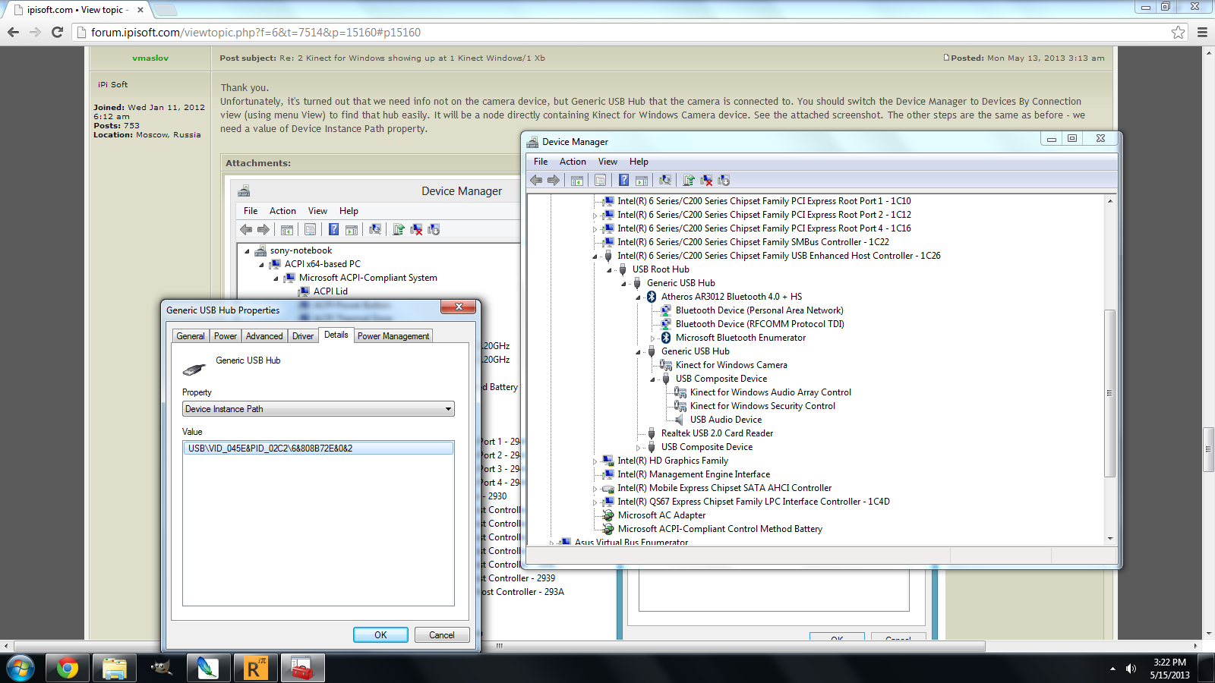
Task: Update driver software icon in front Device Manager
Action: [689, 180]
